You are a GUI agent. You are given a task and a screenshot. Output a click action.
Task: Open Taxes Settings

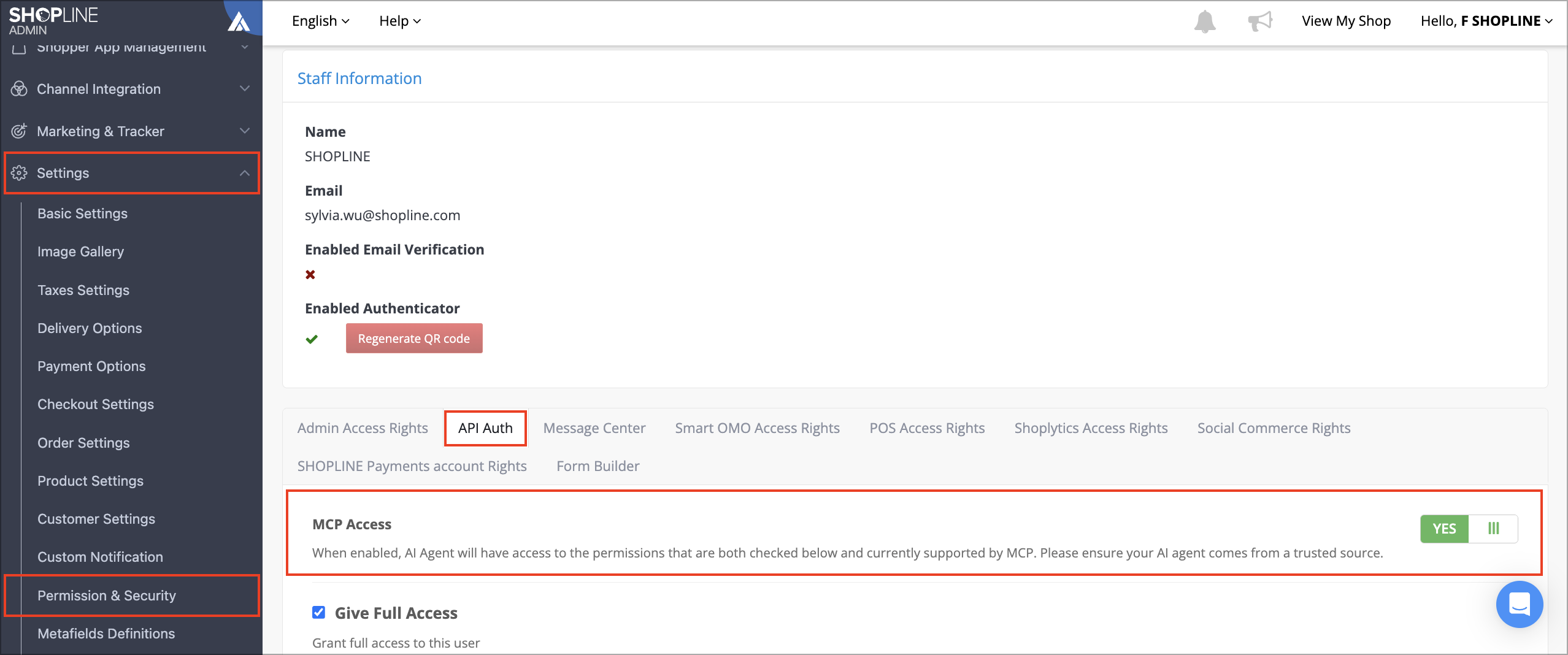83,290
